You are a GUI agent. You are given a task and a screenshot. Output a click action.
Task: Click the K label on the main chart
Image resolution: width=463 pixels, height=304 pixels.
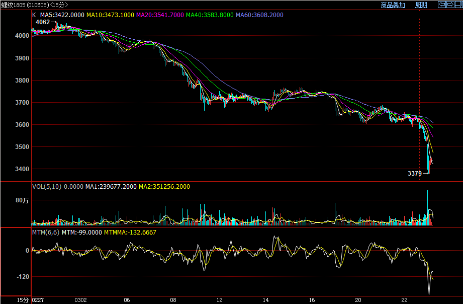pyautogui.click(x=34, y=15)
